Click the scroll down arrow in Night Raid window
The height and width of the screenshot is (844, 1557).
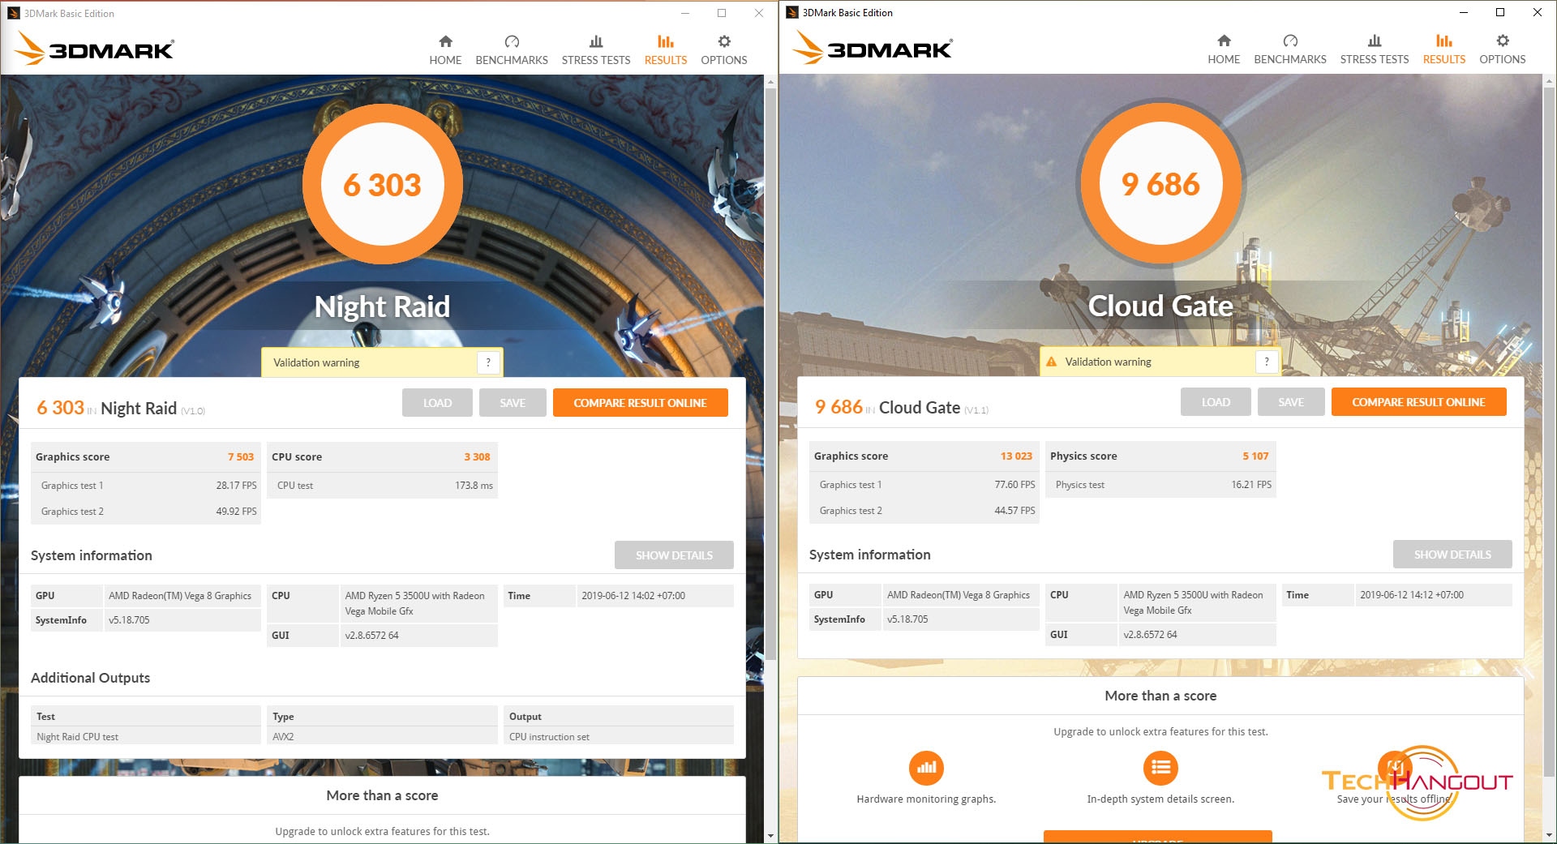(x=770, y=835)
